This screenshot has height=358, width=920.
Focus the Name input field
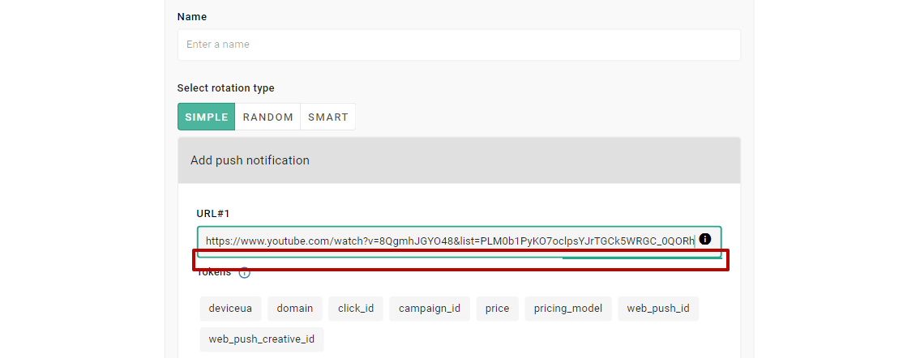(x=459, y=45)
